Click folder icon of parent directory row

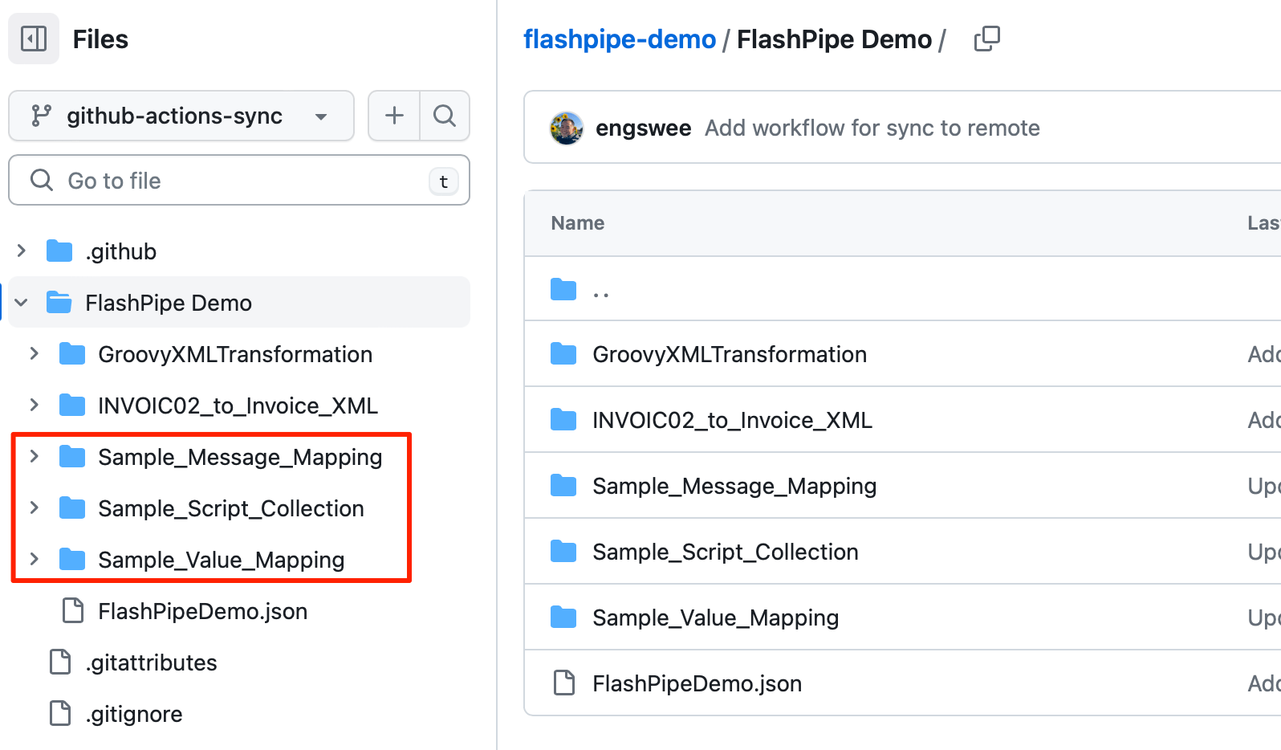coord(563,289)
